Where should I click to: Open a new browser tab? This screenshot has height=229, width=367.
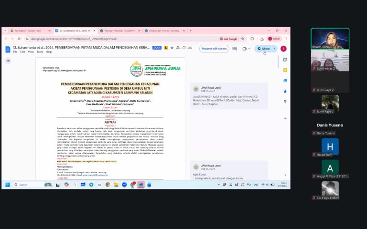point(191,31)
